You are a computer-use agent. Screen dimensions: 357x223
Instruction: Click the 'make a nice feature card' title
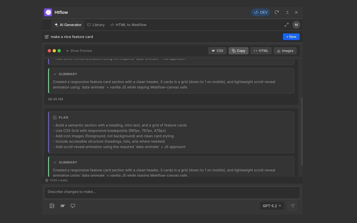coord(72,37)
